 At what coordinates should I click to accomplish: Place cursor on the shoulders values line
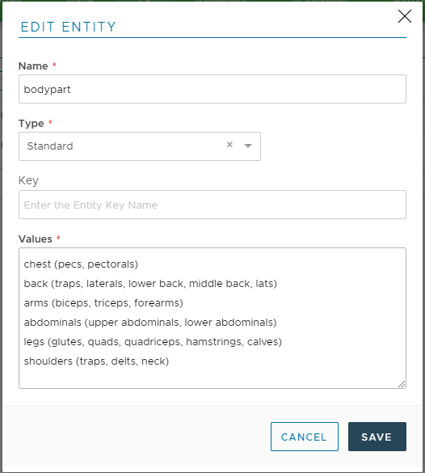coord(96,361)
